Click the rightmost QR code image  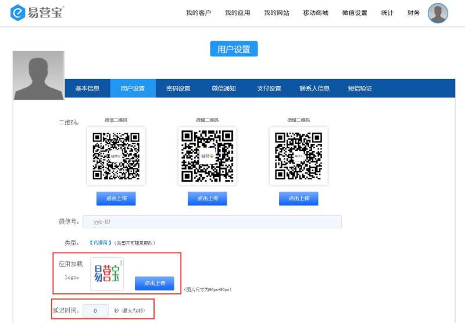(299, 156)
